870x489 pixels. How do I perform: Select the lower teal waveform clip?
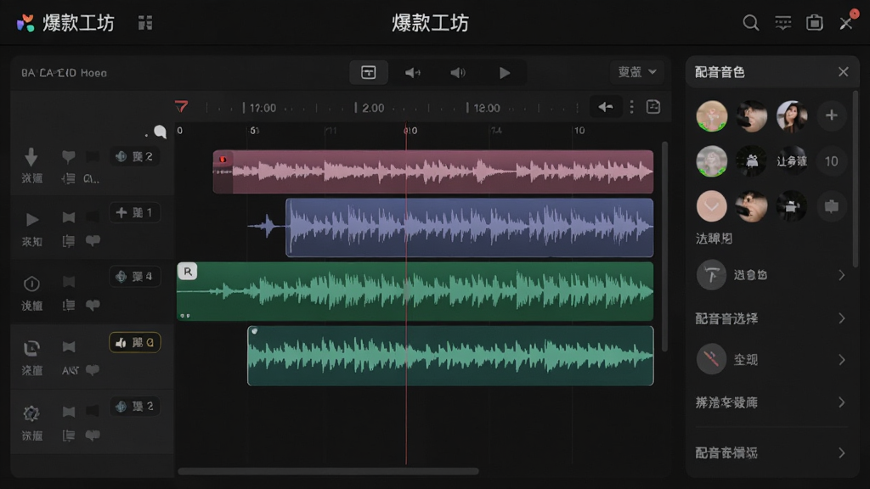pyautogui.click(x=450, y=356)
